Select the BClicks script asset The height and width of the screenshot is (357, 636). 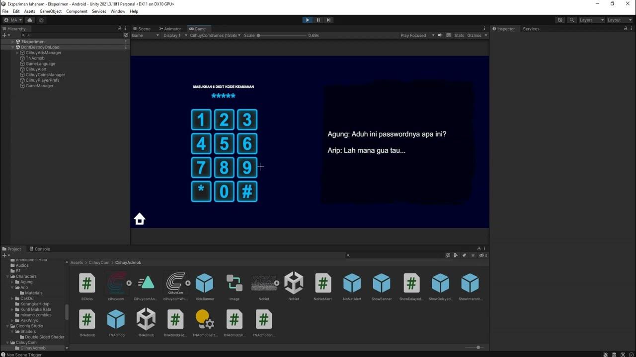(87, 283)
